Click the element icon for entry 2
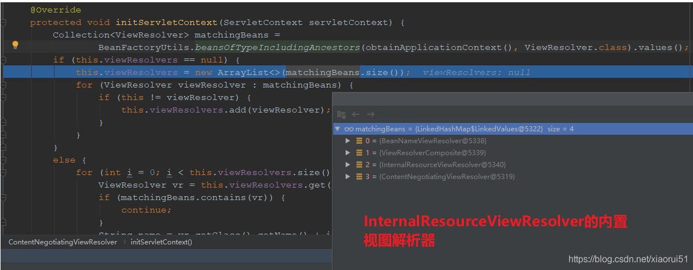Viewport: 693px width, 270px height. 359,164
